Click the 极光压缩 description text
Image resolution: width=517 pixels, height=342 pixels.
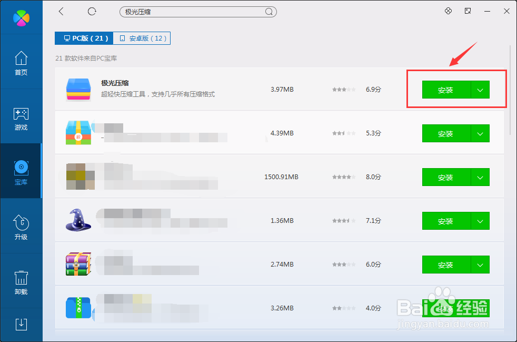158,94
